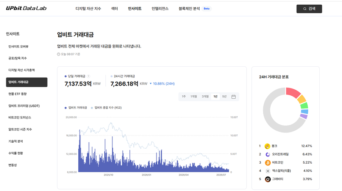Click the 5.22% value for 비트코인
Viewport: 342px width, 191px height.
click(x=307, y=162)
